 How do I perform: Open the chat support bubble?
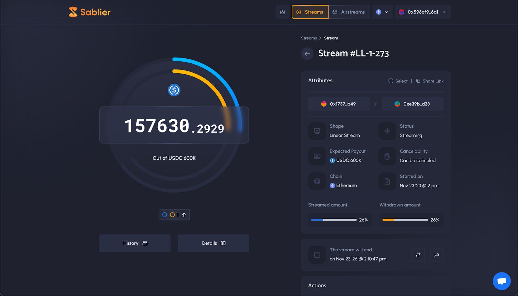(502, 281)
